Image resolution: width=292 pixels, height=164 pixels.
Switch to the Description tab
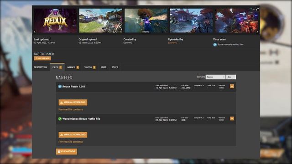point(41,67)
